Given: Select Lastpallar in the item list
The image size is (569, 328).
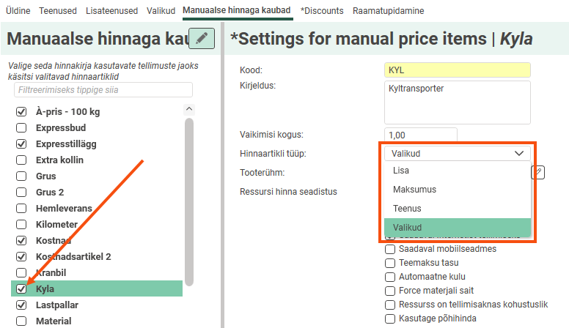Looking at the screenshot, I should click(57, 305).
